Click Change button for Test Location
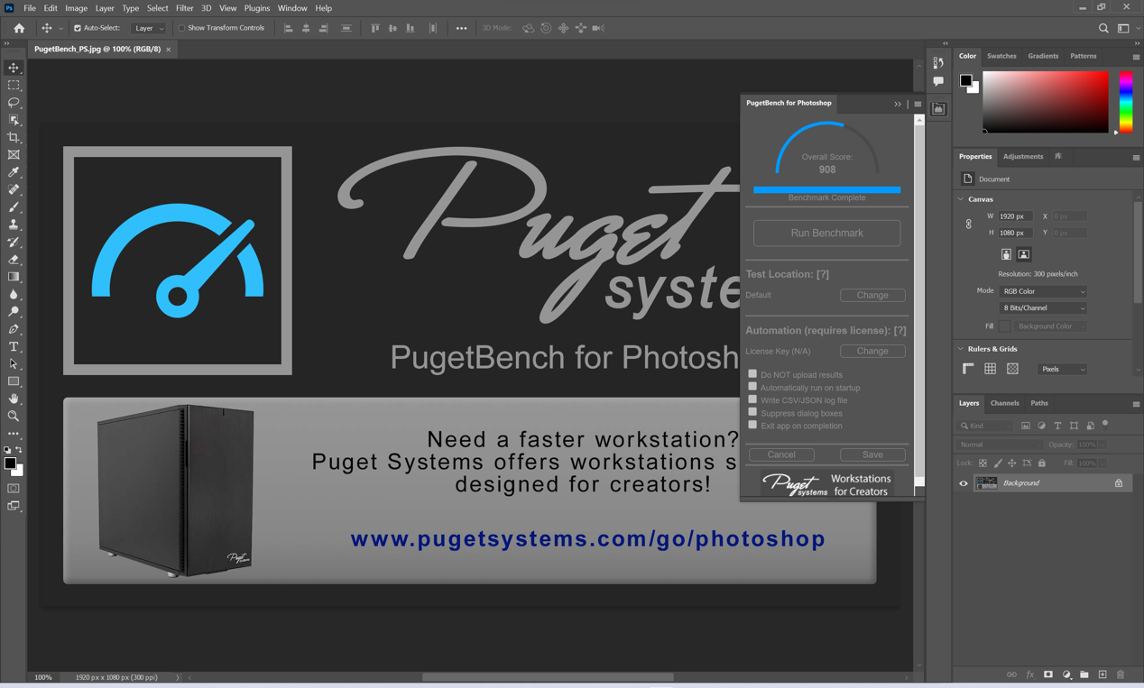1144x688 pixels. coord(872,295)
